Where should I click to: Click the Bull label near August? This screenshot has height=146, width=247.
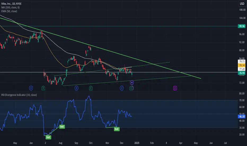click(x=62, y=126)
